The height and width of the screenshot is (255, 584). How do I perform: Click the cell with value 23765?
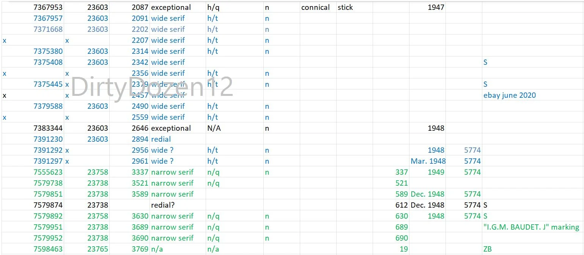(98, 249)
